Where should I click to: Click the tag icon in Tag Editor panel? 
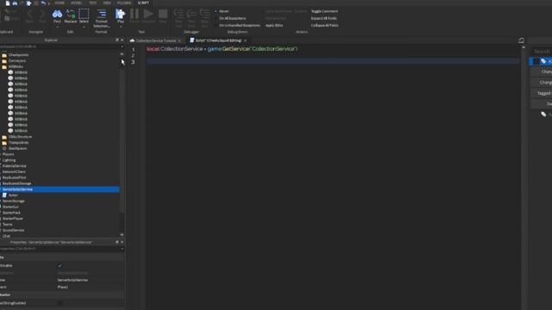pyautogui.click(x=543, y=61)
